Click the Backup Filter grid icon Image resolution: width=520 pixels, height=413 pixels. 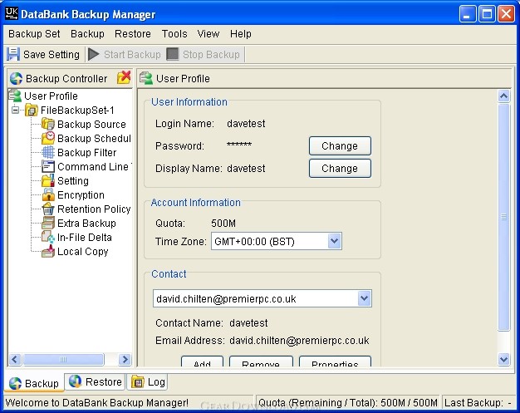(x=48, y=152)
